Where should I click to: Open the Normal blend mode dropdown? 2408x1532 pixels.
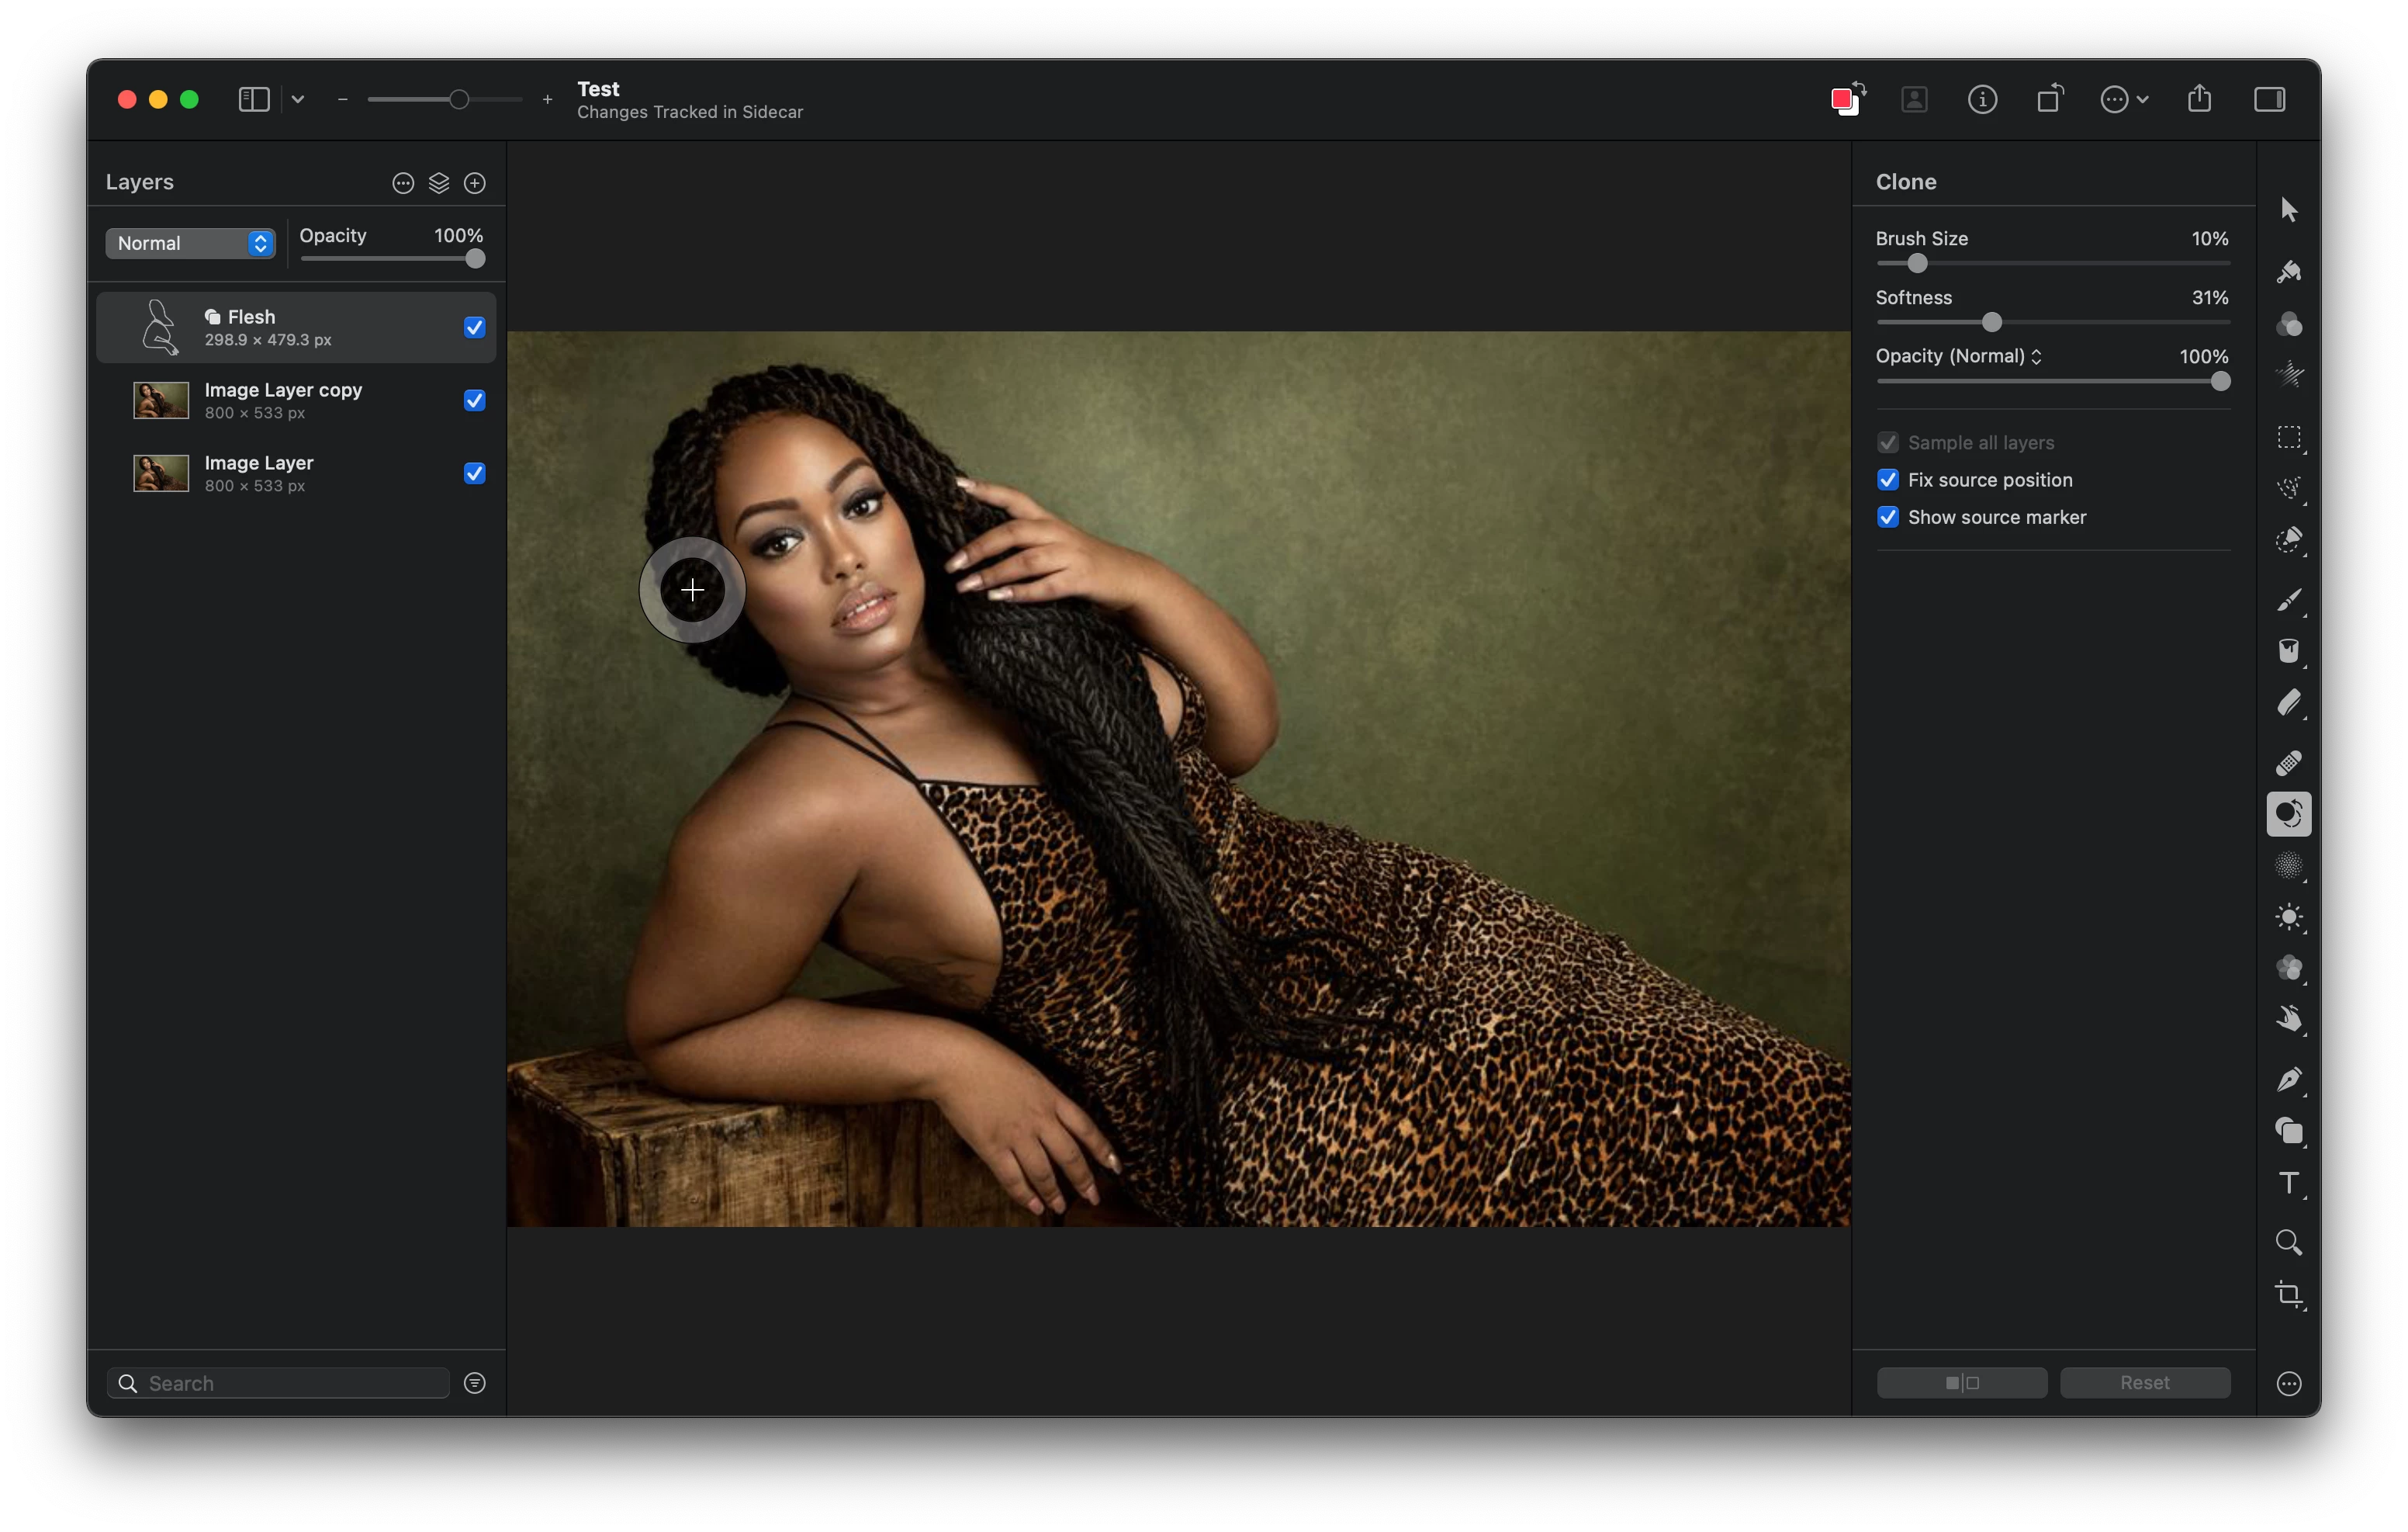coord(190,243)
